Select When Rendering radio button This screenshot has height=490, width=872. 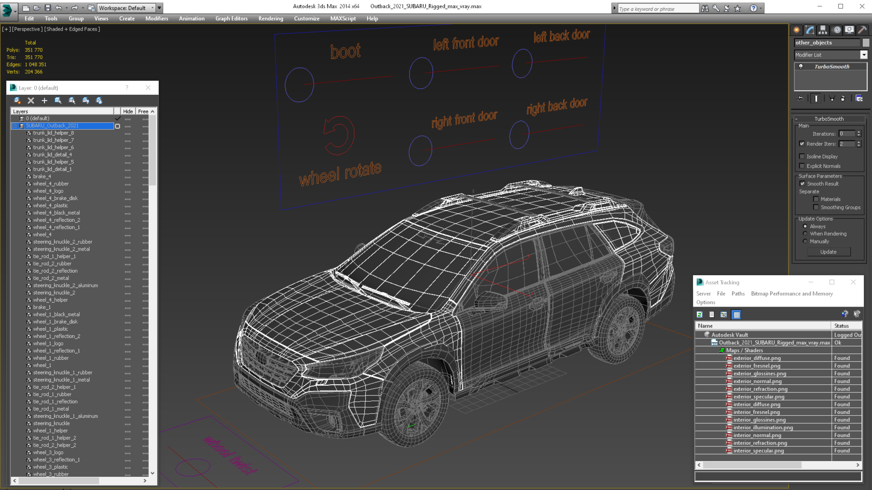[x=805, y=234]
